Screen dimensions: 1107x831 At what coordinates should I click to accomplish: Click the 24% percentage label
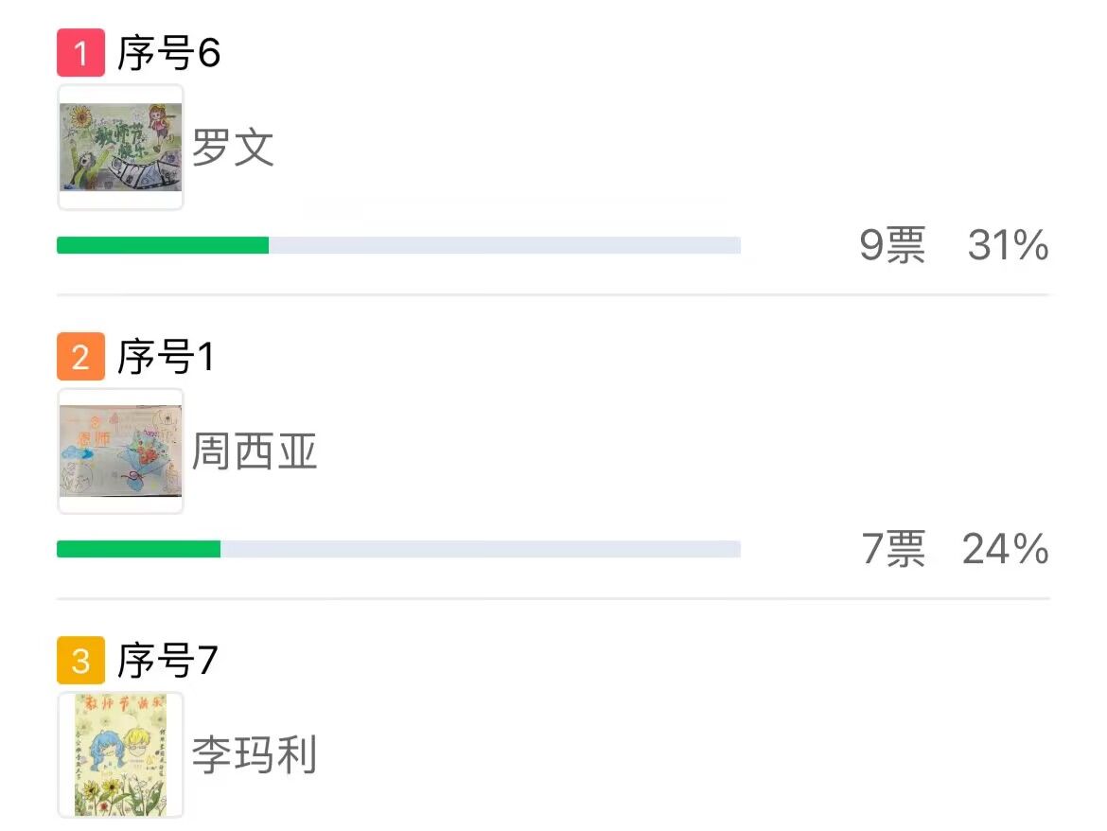[x=1005, y=550]
